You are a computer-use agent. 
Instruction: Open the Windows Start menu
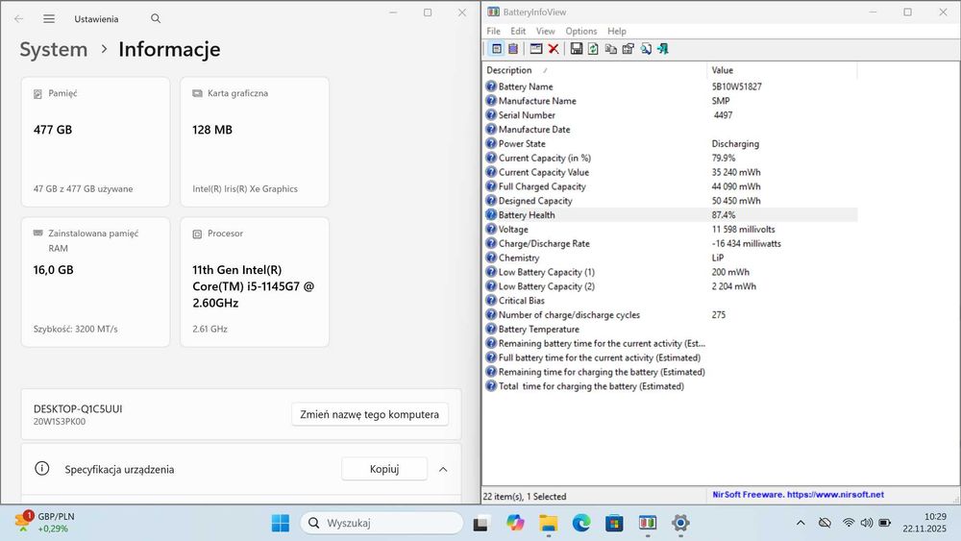pos(280,523)
